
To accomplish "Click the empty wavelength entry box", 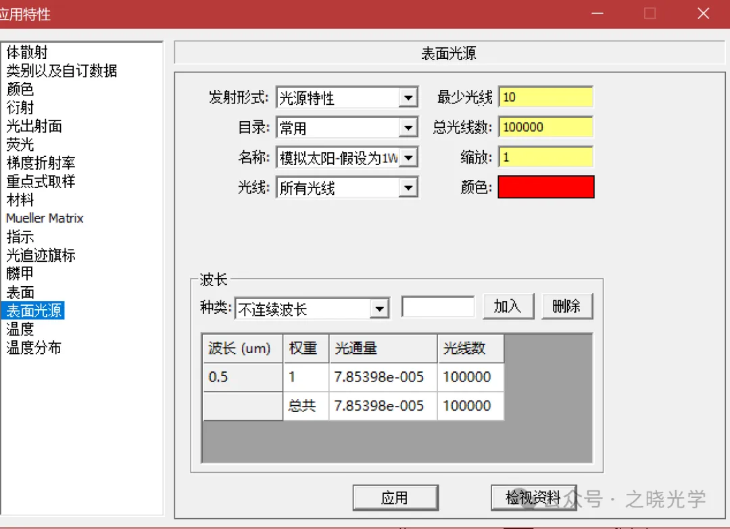I will tap(437, 307).
